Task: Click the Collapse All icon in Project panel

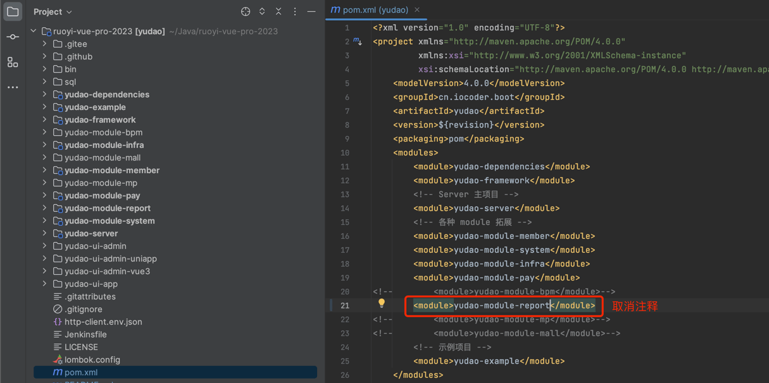Action: (x=278, y=11)
